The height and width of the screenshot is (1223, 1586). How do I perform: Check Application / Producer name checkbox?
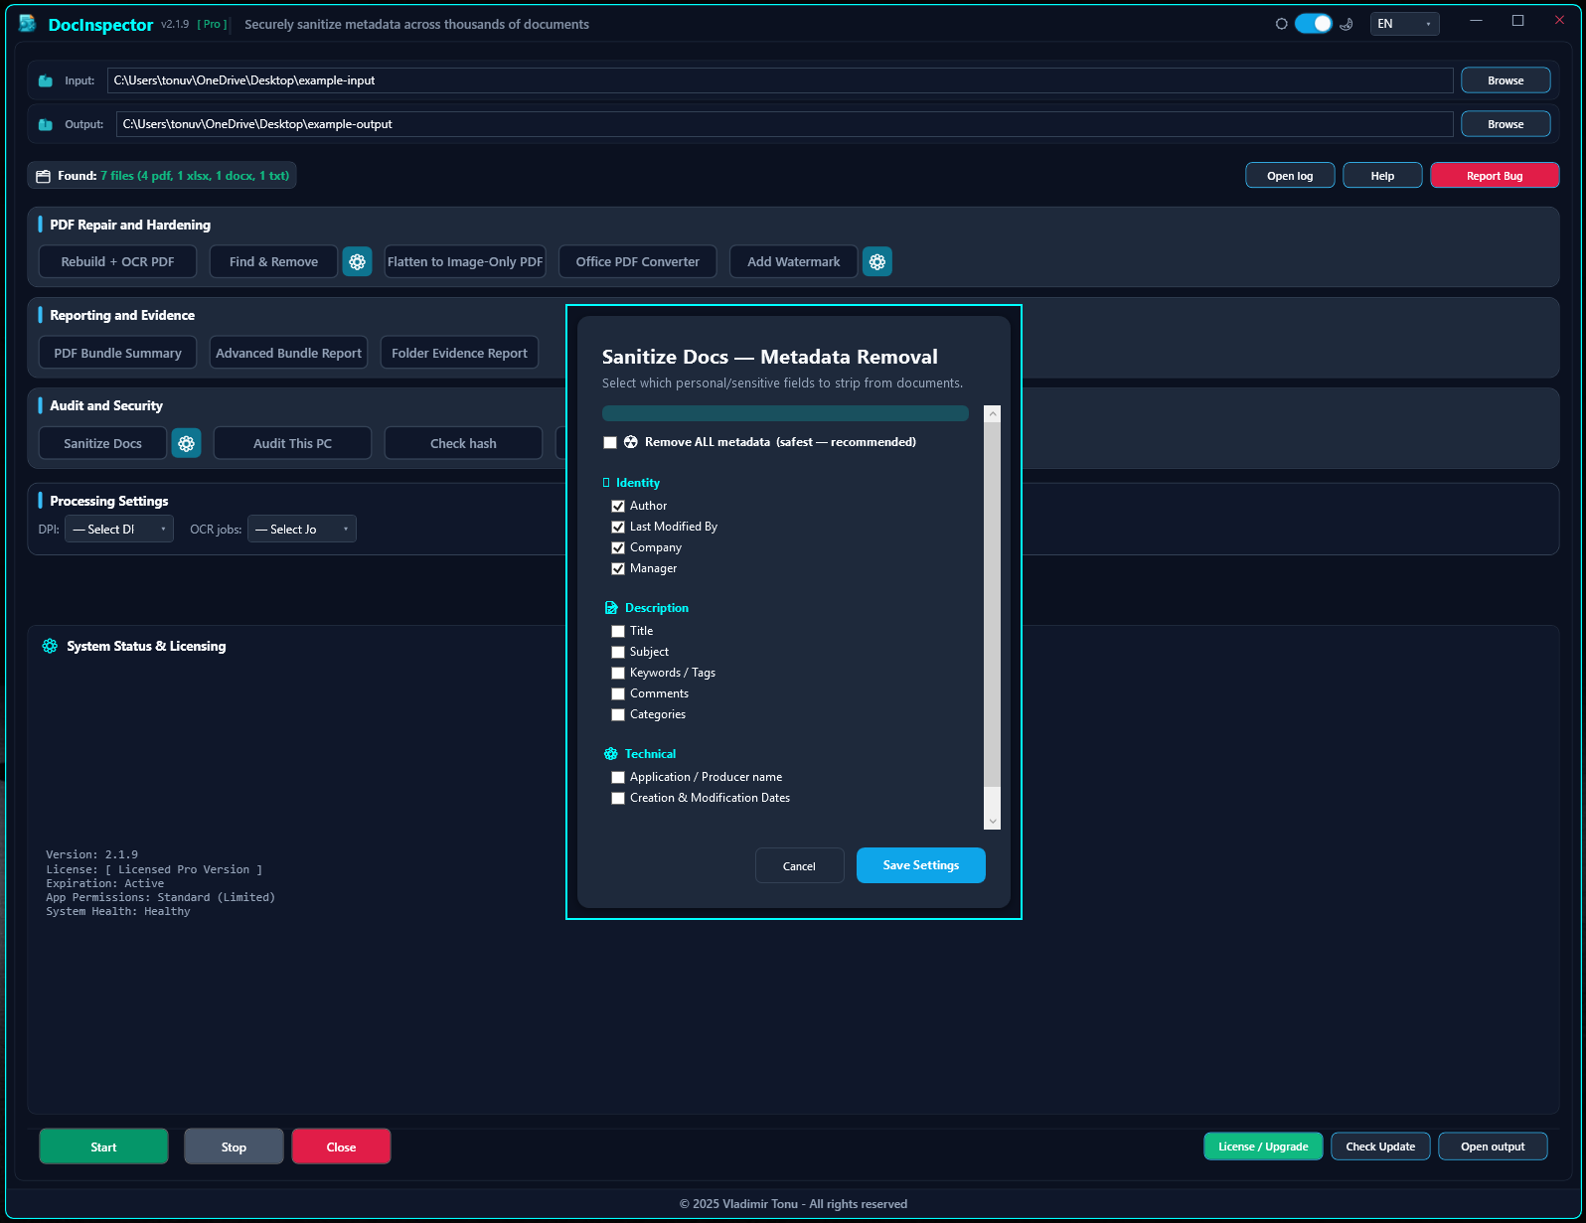click(x=618, y=777)
